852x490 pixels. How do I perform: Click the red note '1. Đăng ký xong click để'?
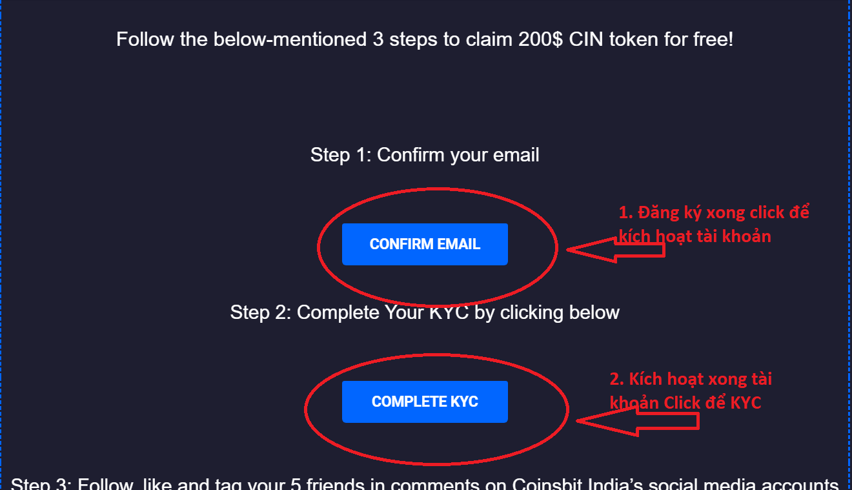click(714, 212)
